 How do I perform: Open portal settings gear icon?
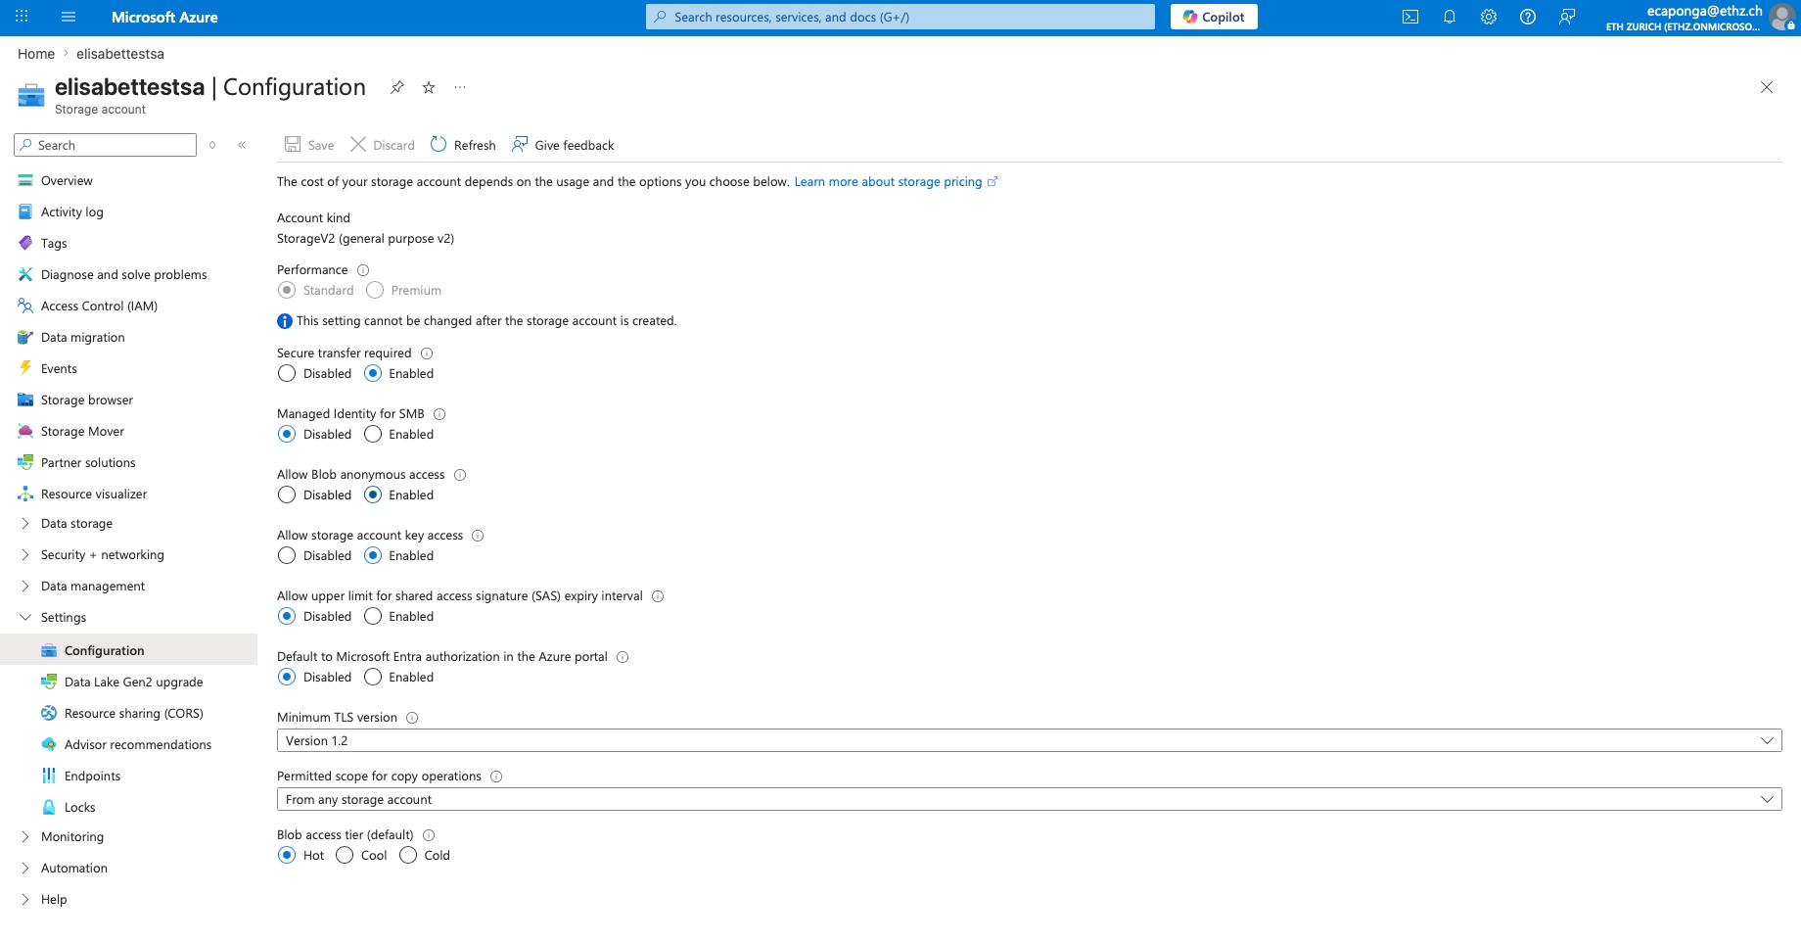pyautogui.click(x=1489, y=17)
